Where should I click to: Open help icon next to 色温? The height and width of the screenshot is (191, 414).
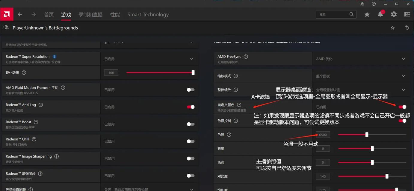coord(229,135)
